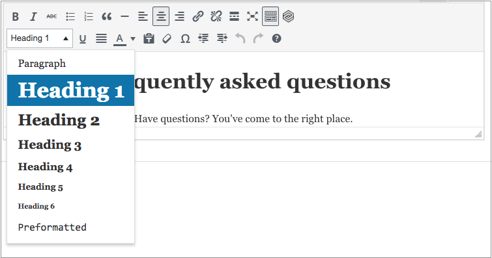Remove link from selected text
Screen dimensions: 492x258
(216, 16)
